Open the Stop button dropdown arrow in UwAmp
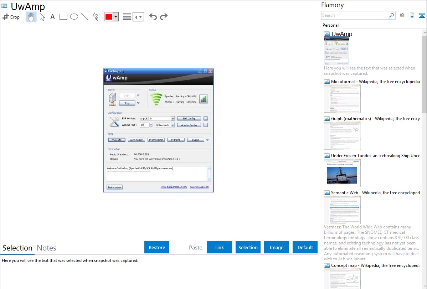Viewport: 427px width, 289px height. [138, 103]
